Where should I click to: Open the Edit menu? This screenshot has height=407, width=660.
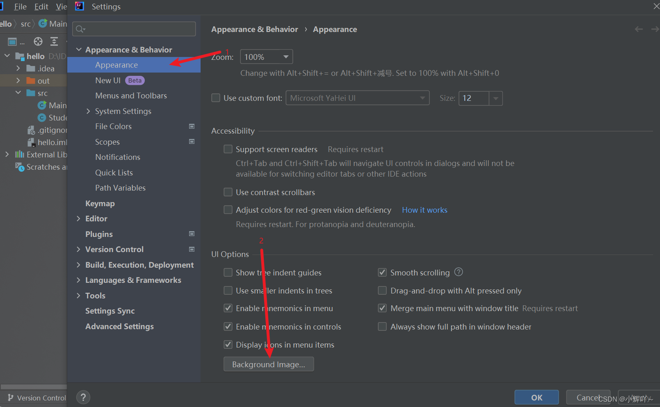tap(41, 7)
